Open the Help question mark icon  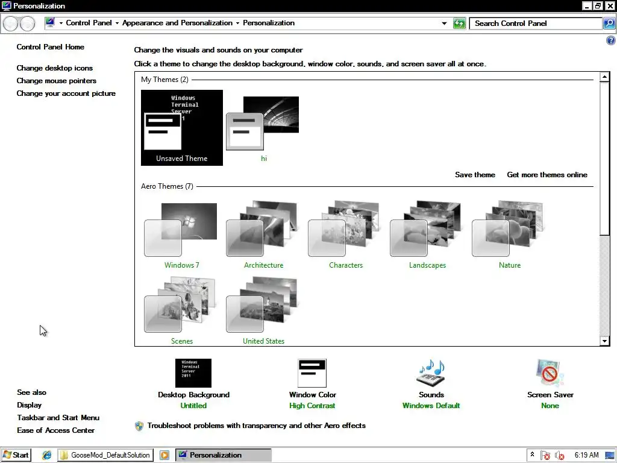[x=611, y=40]
